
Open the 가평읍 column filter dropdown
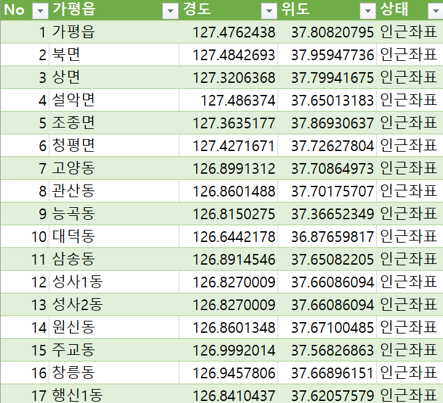[x=170, y=11]
